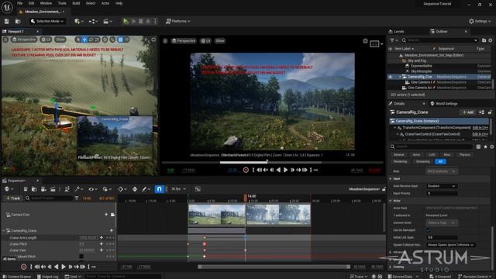Toggle the General property filter in Details

point(398,155)
